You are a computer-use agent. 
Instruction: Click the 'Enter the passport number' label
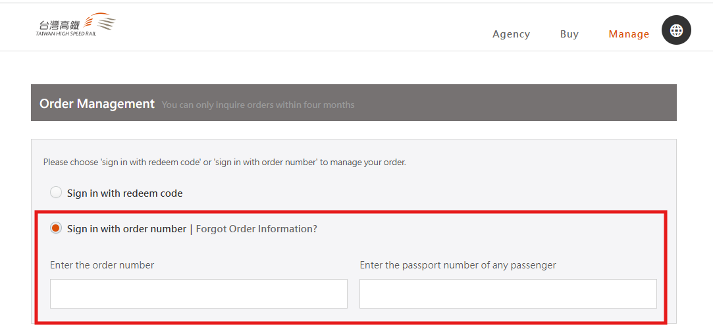458,264
